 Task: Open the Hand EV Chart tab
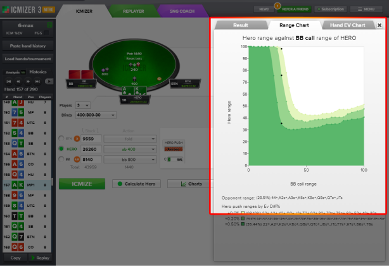(348, 25)
